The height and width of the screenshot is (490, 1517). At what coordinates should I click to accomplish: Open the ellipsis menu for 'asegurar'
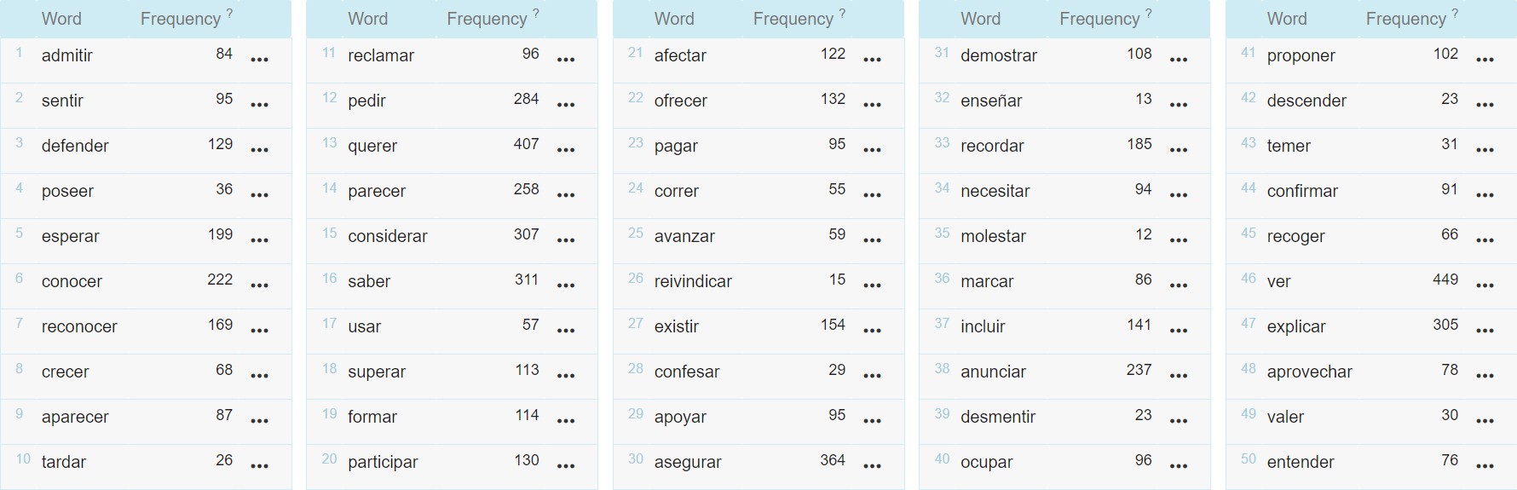872,466
